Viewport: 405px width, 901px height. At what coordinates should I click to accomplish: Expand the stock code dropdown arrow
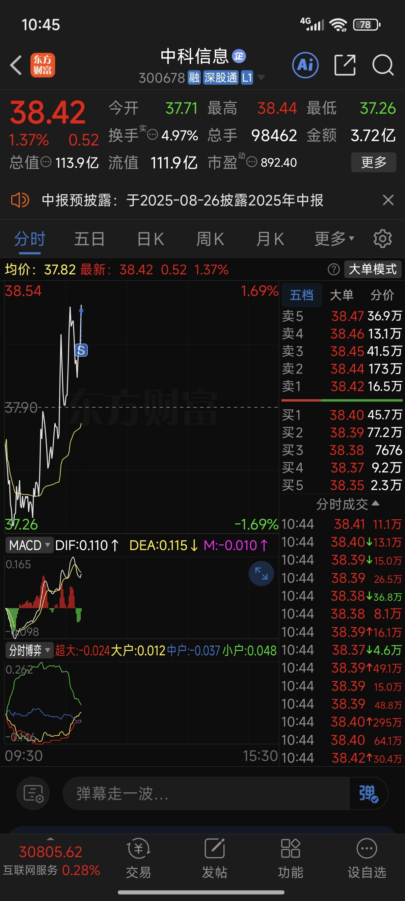tap(261, 77)
